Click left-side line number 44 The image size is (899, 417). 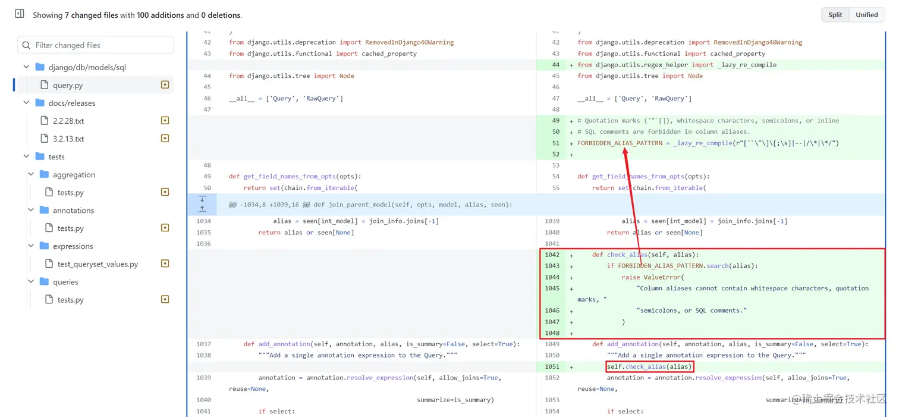208,76
